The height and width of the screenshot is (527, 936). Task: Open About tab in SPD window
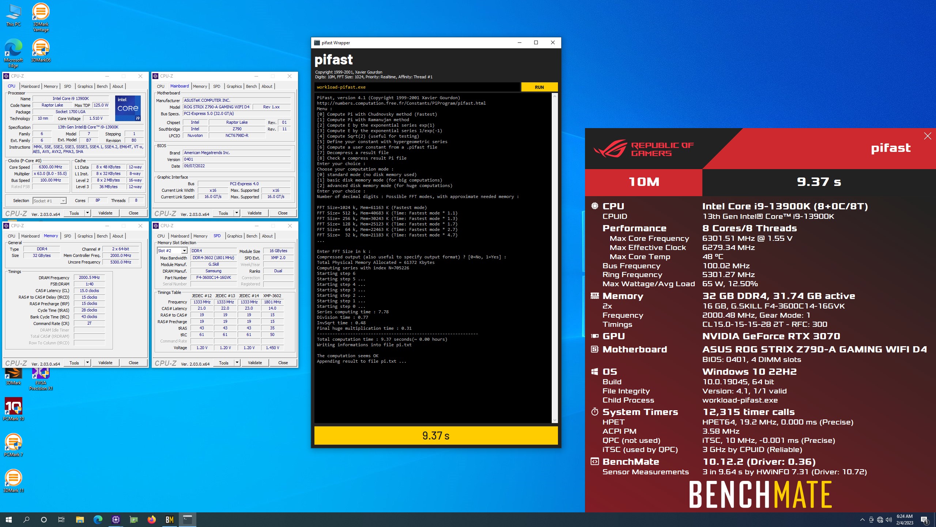(x=267, y=236)
